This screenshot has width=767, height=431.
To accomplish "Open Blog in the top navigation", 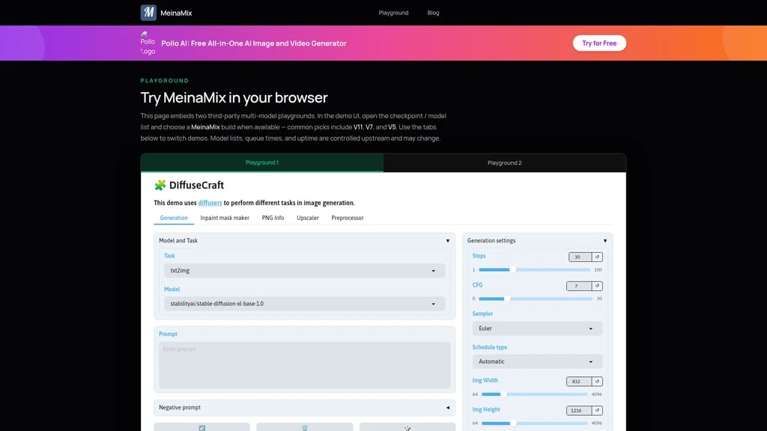I will tap(434, 13).
